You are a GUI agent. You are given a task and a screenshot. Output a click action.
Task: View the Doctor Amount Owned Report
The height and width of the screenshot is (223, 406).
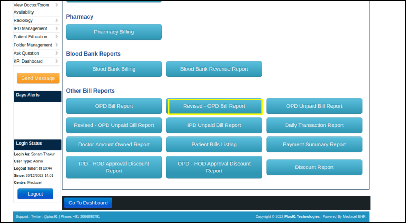(114, 144)
